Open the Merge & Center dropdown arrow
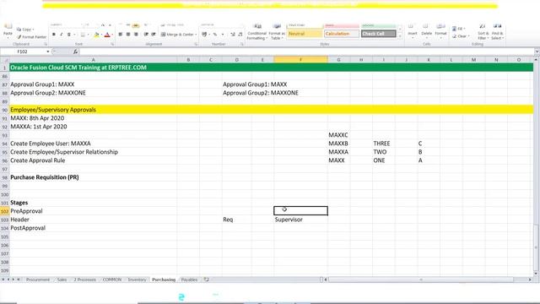540x304 pixels. (x=196, y=35)
